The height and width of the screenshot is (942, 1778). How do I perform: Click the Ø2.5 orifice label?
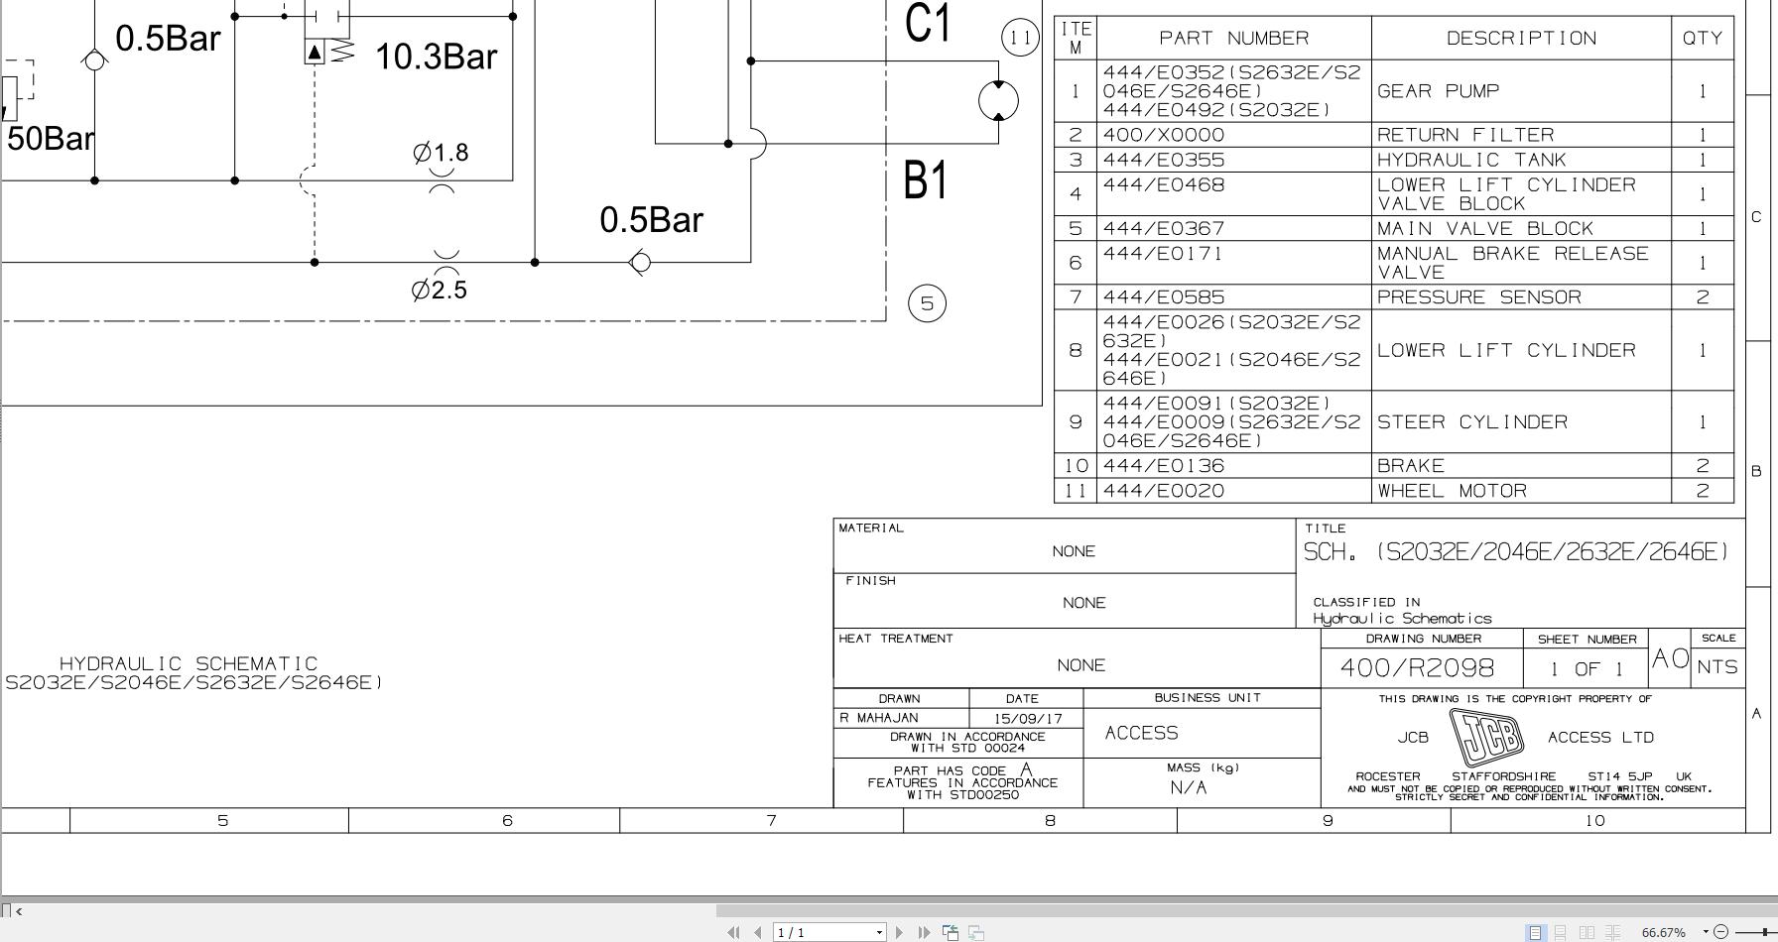click(x=440, y=290)
